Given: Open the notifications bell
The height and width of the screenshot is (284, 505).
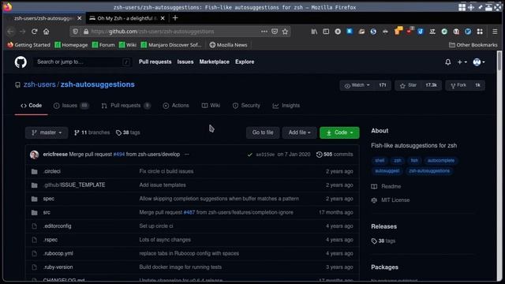Looking at the screenshot, I should pyautogui.click(x=447, y=62).
